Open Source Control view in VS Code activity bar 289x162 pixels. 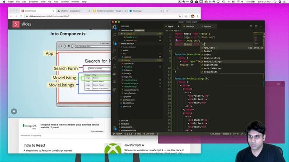point(114,43)
